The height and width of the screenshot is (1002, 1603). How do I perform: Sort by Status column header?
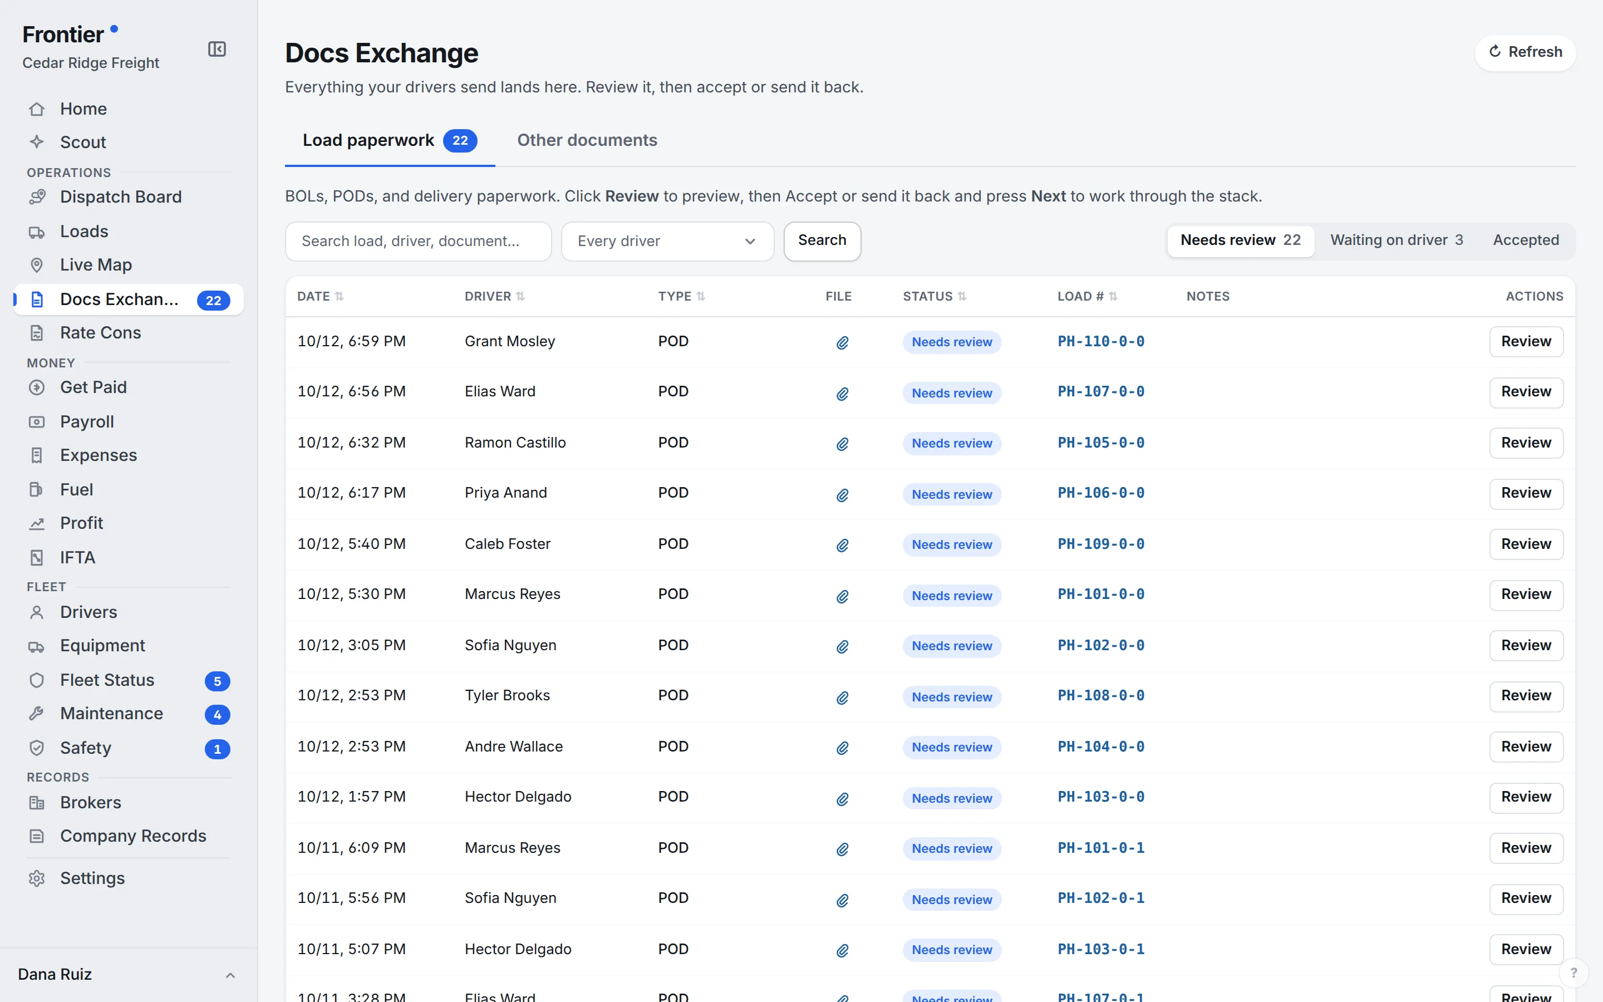pyautogui.click(x=935, y=296)
